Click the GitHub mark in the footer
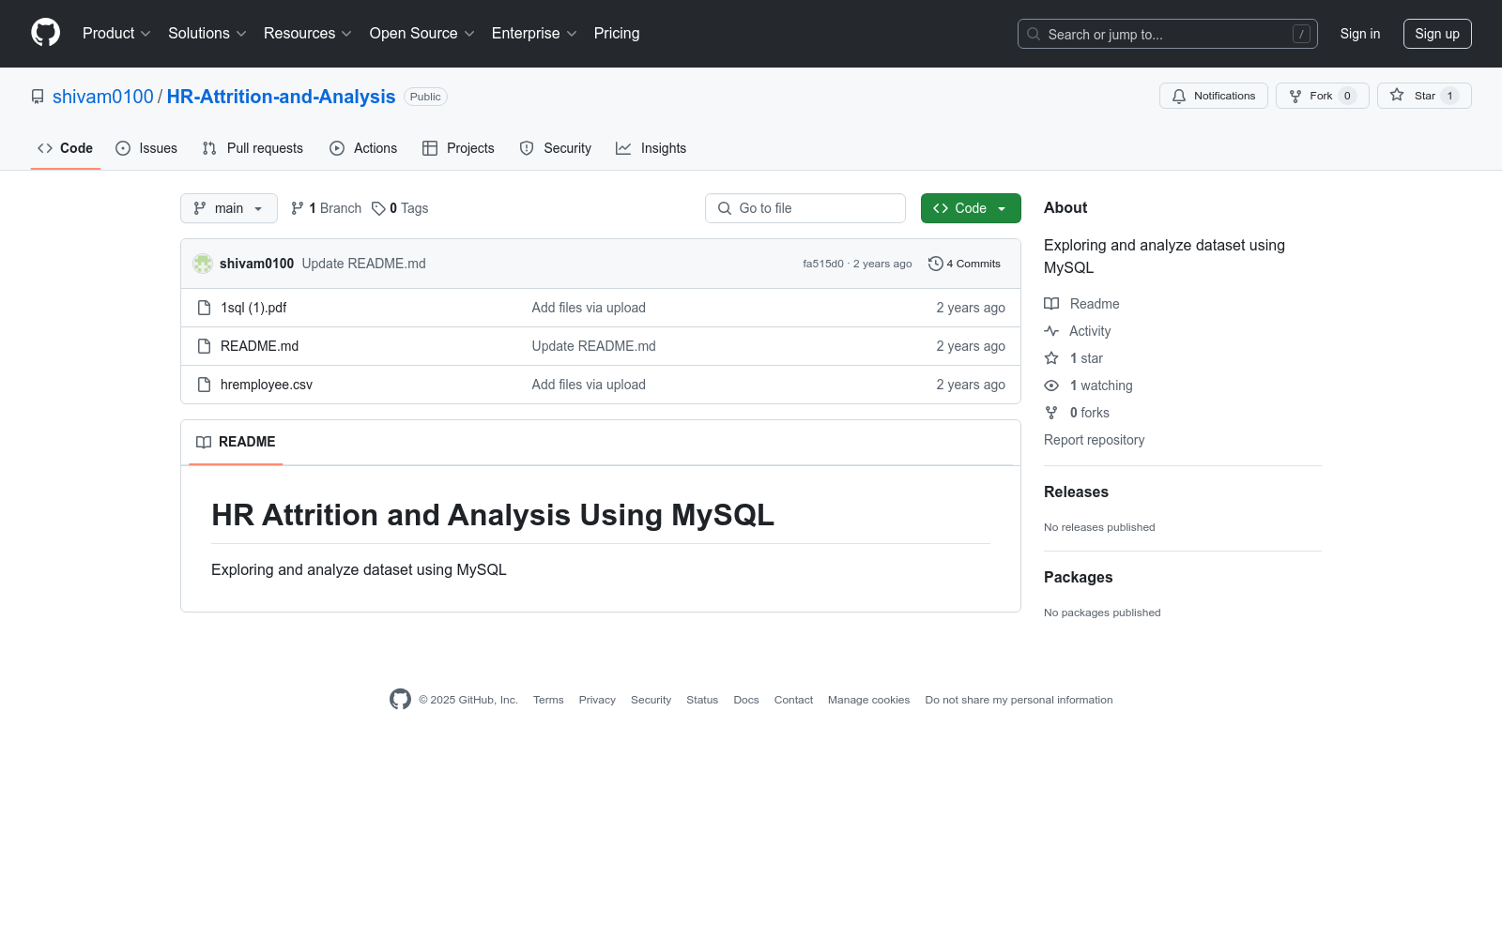Viewport: 1502px width, 938px height. pos(400,700)
